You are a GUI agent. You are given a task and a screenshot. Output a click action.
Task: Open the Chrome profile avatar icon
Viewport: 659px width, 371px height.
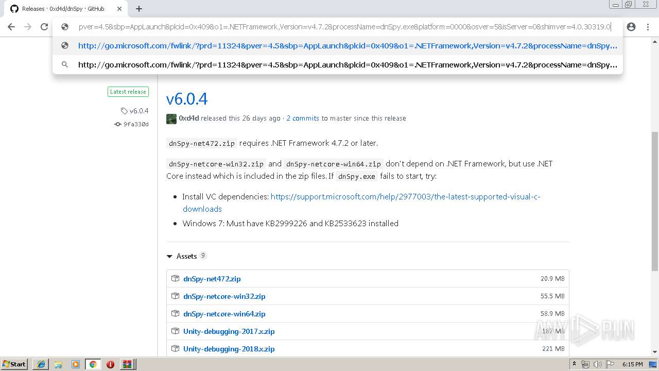click(x=631, y=27)
